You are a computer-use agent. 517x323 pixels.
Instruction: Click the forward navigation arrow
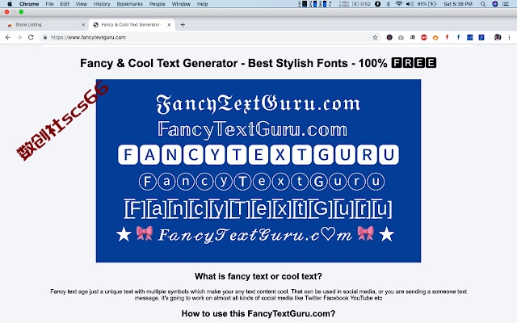[x=19, y=37]
